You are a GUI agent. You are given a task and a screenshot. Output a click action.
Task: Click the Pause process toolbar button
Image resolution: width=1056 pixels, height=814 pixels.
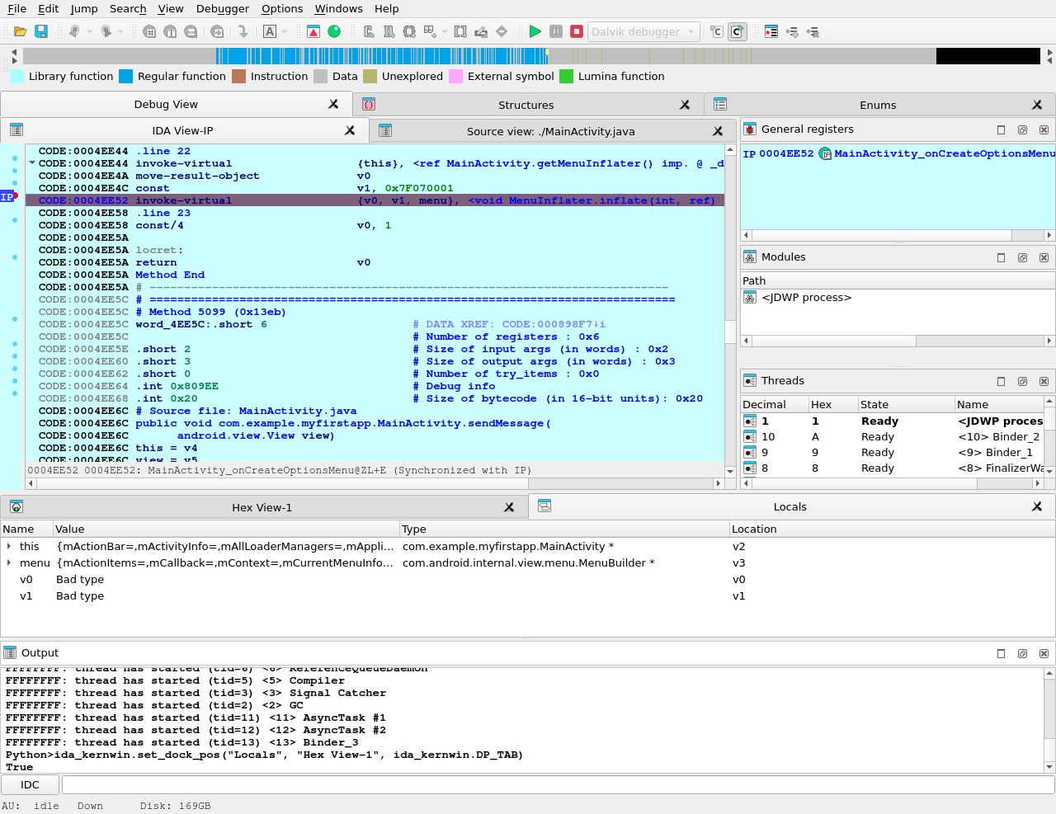(x=556, y=31)
